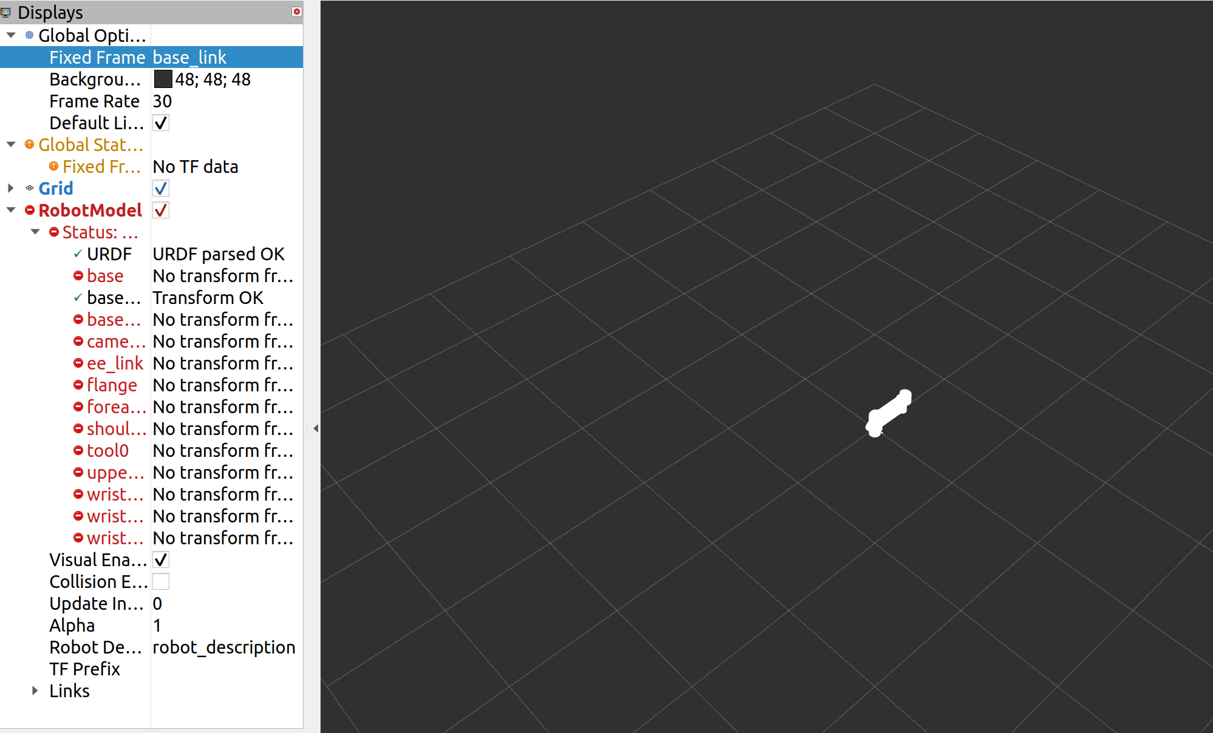This screenshot has height=733, width=1213.
Task: Click the Global Options gear icon
Action: pyautogui.click(x=29, y=35)
